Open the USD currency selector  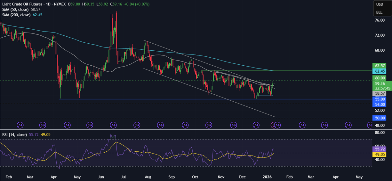pyautogui.click(x=380, y=4)
